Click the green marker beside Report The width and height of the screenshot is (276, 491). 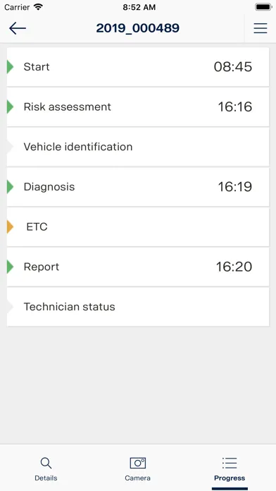(10, 267)
